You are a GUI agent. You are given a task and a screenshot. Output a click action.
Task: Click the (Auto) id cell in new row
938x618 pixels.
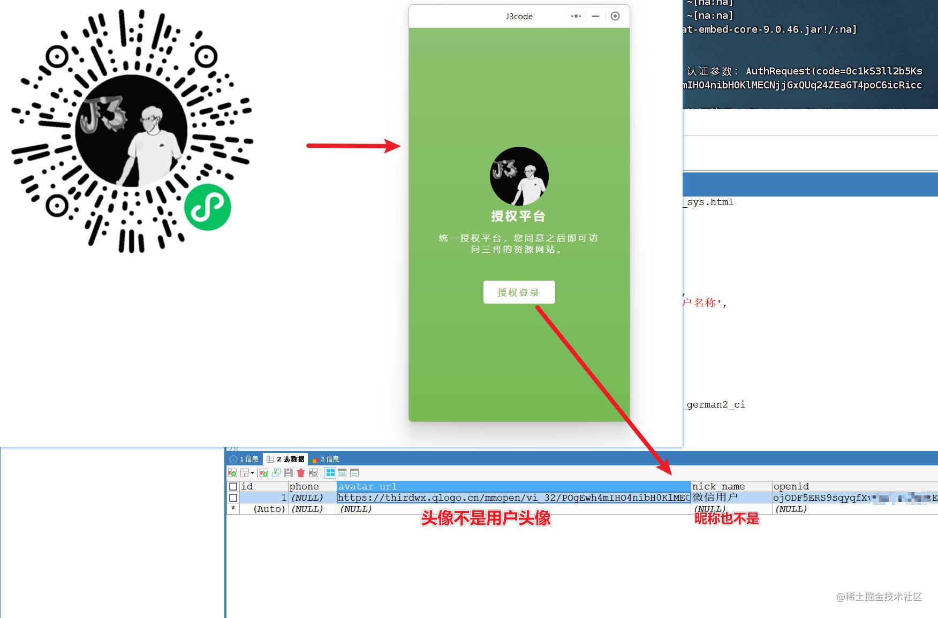pyautogui.click(x=264, y=509)
